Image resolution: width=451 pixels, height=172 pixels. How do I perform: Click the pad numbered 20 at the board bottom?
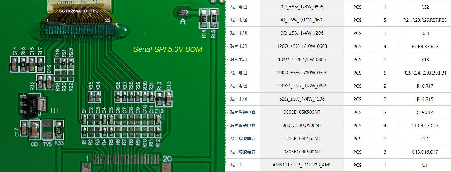[x=167, y=167]
